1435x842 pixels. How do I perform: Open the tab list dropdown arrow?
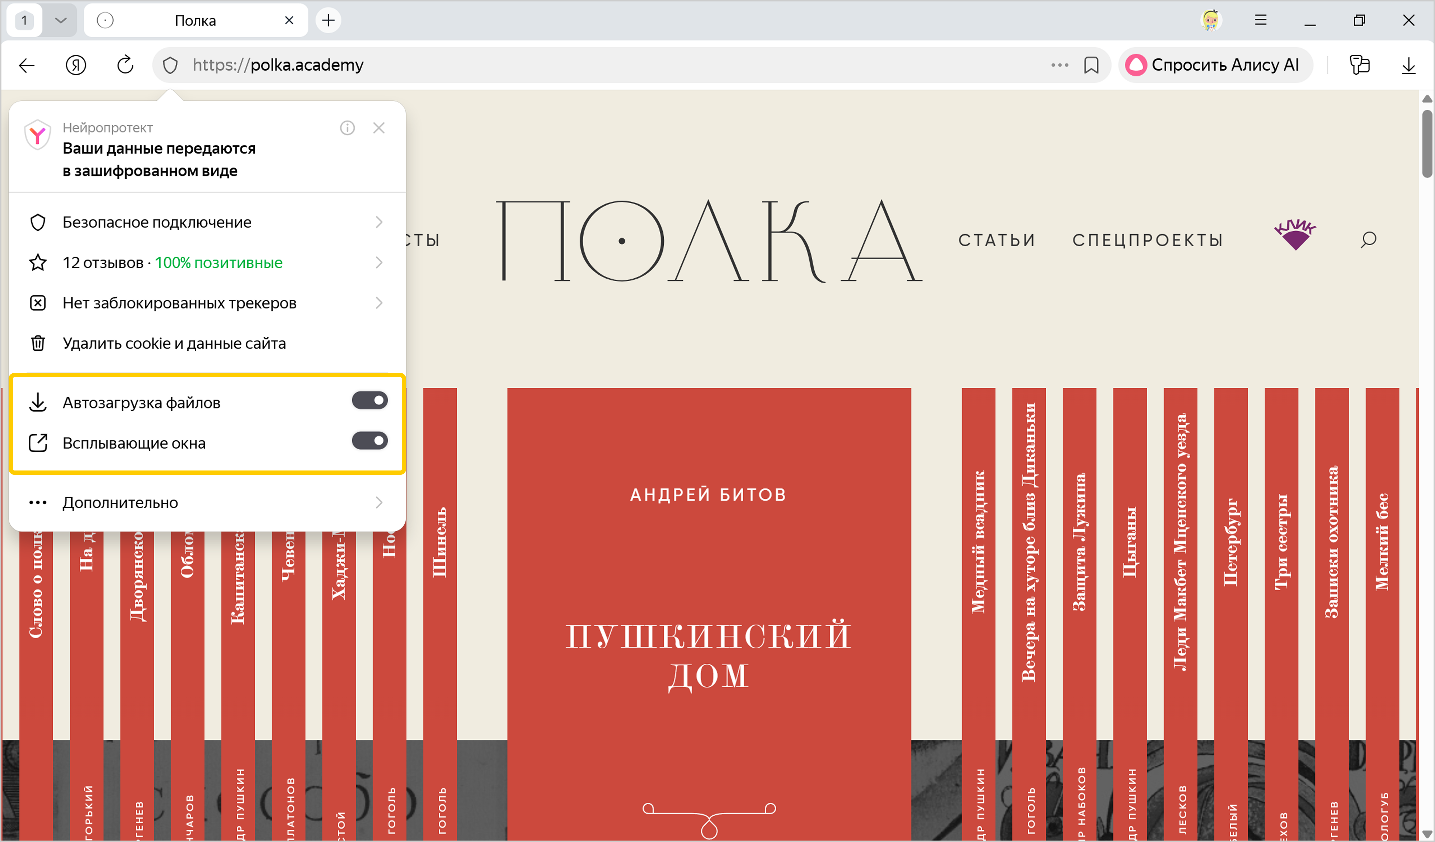coord(60,20)
